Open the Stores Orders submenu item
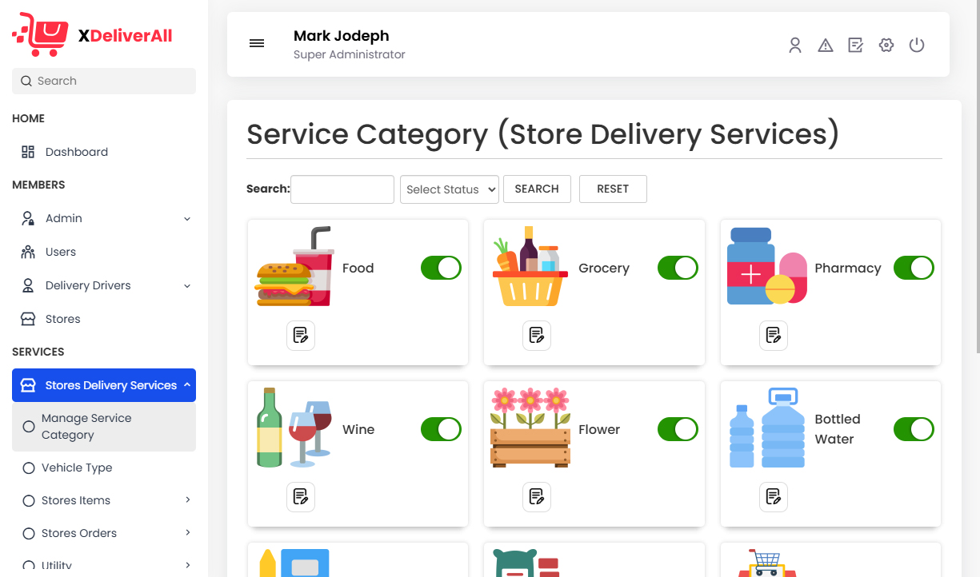 [104, 533]
